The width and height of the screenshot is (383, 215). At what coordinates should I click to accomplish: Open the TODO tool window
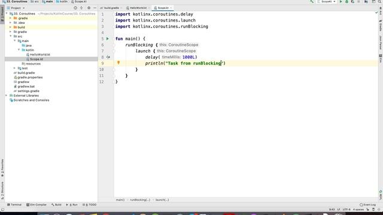point(89,205)
